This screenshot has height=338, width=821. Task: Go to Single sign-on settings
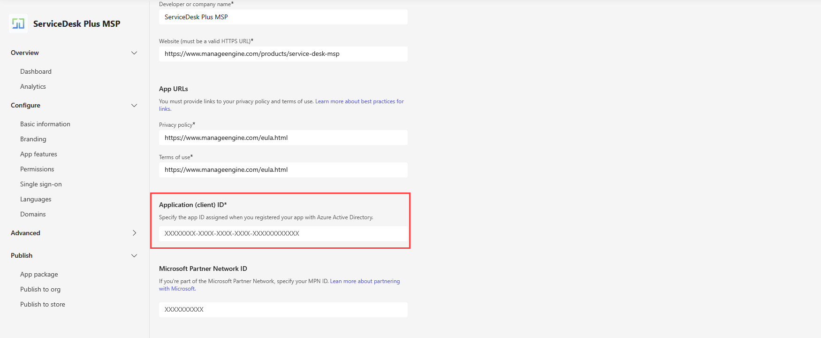[41, 184]
